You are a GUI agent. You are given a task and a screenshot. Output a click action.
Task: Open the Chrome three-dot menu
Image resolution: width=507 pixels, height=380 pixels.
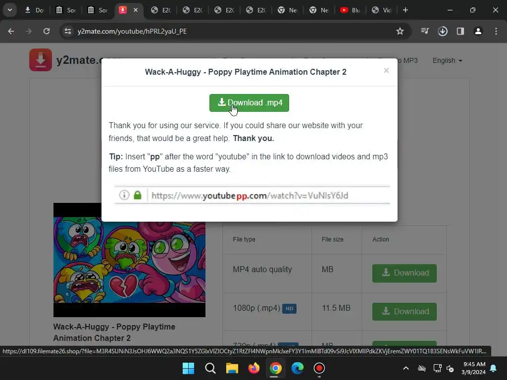click(x=496, y=31)
